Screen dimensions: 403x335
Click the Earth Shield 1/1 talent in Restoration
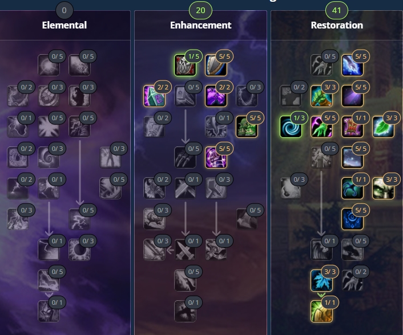coord(321,312)
